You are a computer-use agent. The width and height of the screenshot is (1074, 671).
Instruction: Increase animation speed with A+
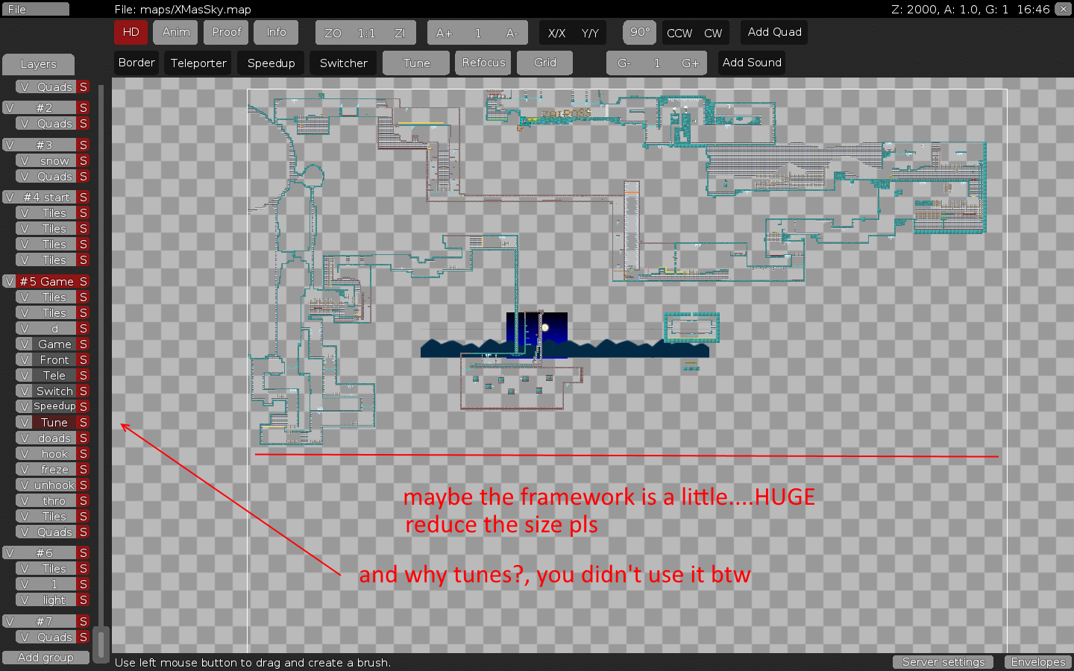click(445, 33)
